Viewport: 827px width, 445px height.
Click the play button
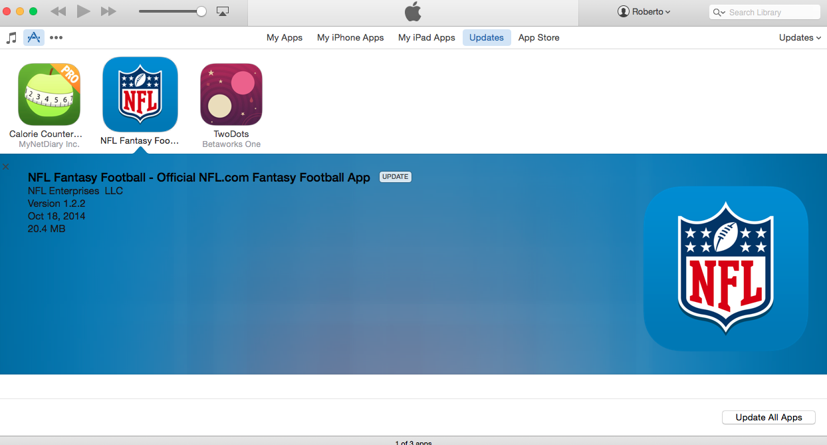83,11
